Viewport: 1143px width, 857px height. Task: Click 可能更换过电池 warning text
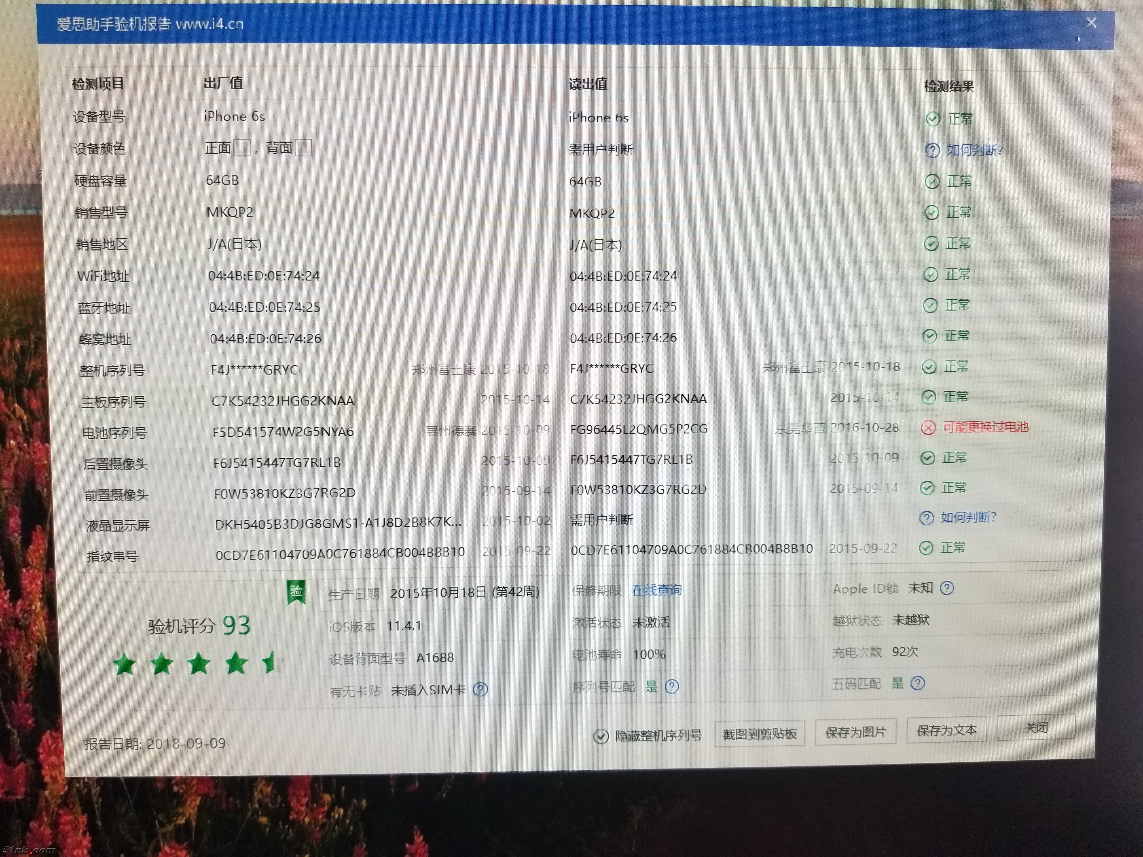pyautogui.click(x=985, y=427)
